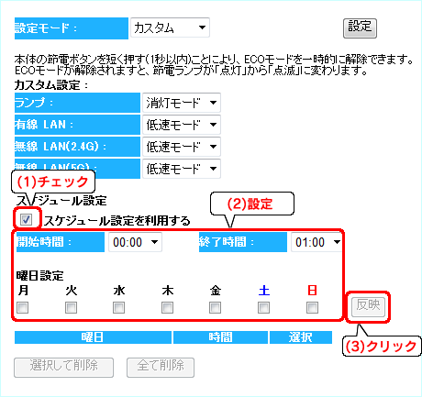Check the 水 (Wednesday) checkbox
This screenshot has height=397, width=422.
point(118,307)
